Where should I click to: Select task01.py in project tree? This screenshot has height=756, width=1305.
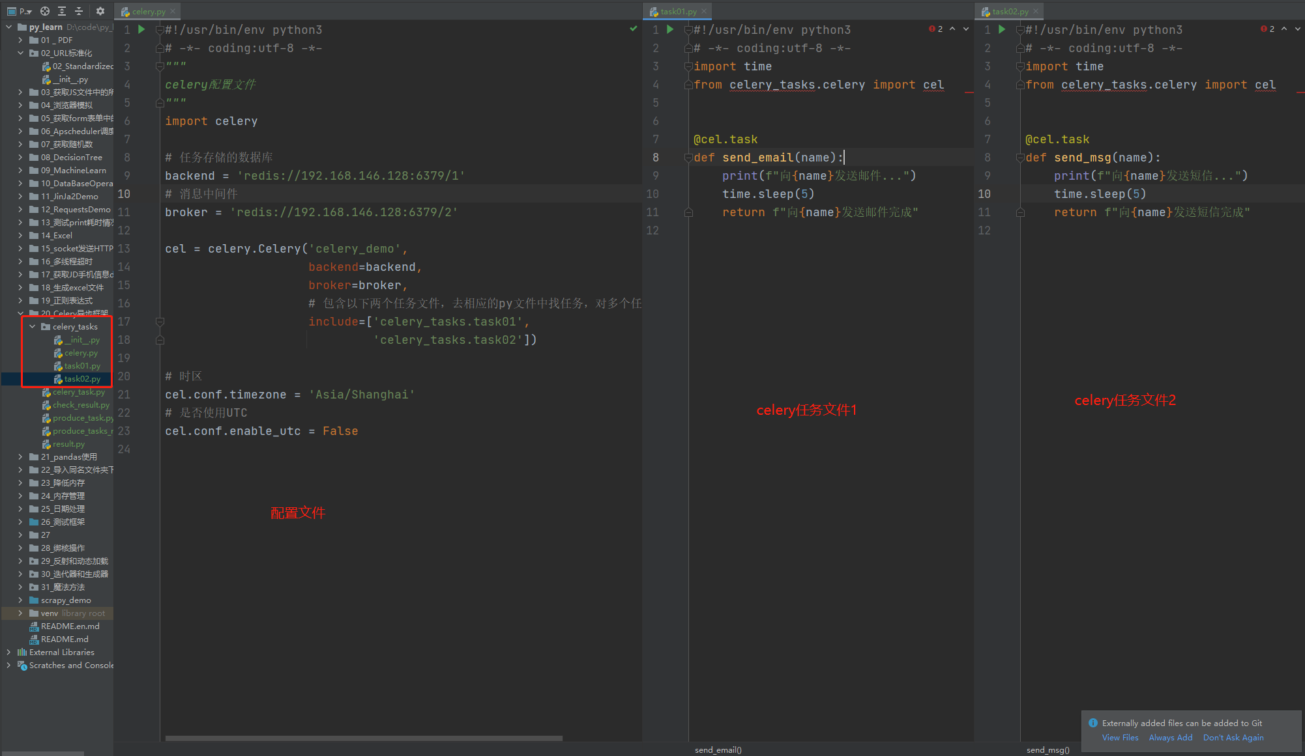[x=82, y=365]
